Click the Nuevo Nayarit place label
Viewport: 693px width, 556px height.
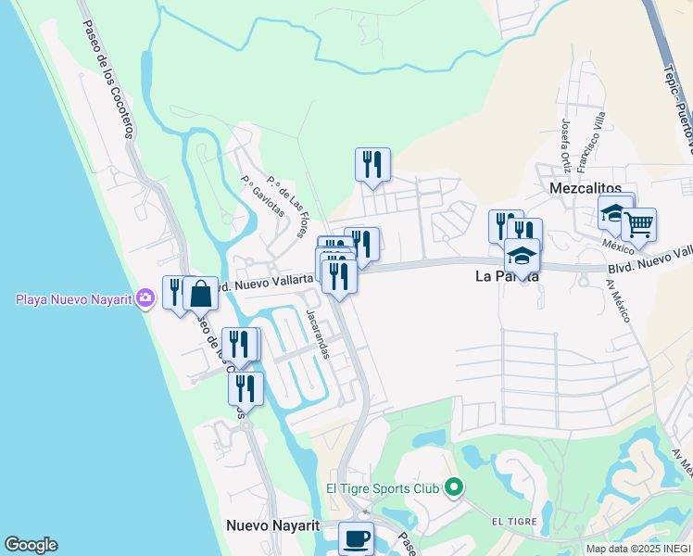tap(273, 525)
